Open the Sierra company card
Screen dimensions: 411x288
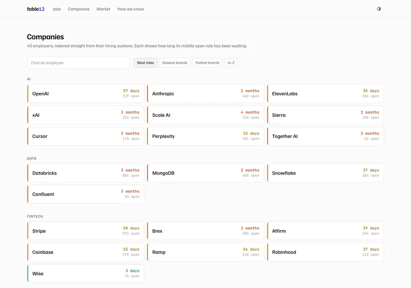(325, 115)
